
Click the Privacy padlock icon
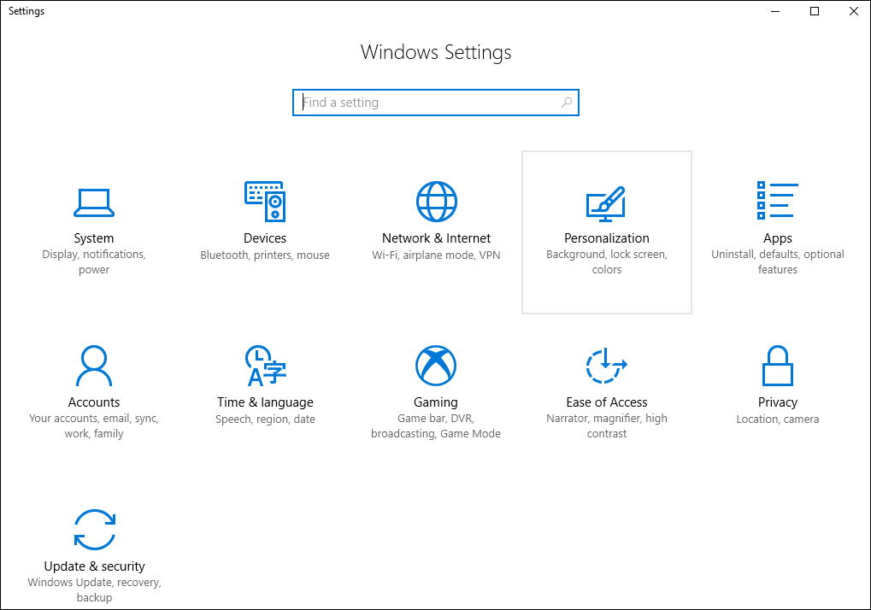click(777, 367)
